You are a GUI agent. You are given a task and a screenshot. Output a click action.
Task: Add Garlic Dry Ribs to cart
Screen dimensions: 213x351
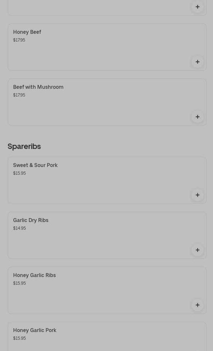pos(197,250)
